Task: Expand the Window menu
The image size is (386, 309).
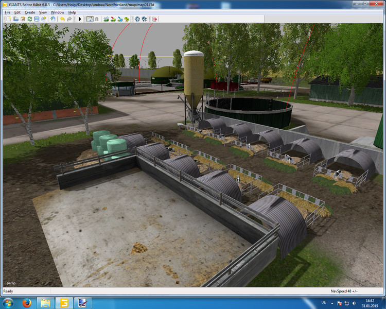Action: point(58,12)
